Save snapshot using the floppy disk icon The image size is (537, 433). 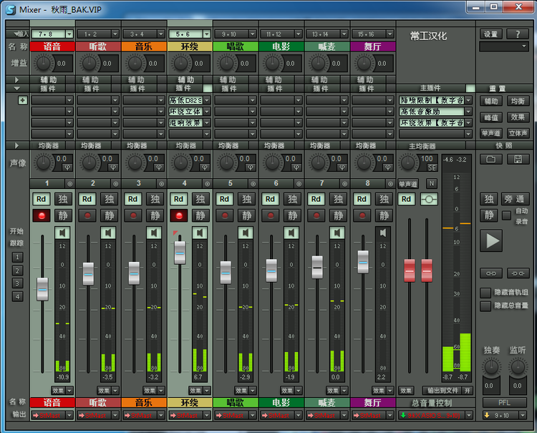click(518, 159)
